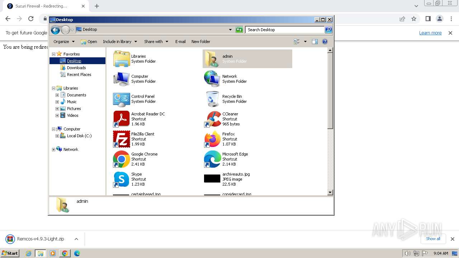Open the Organize menu
The image size is (459, 258).
64,42
